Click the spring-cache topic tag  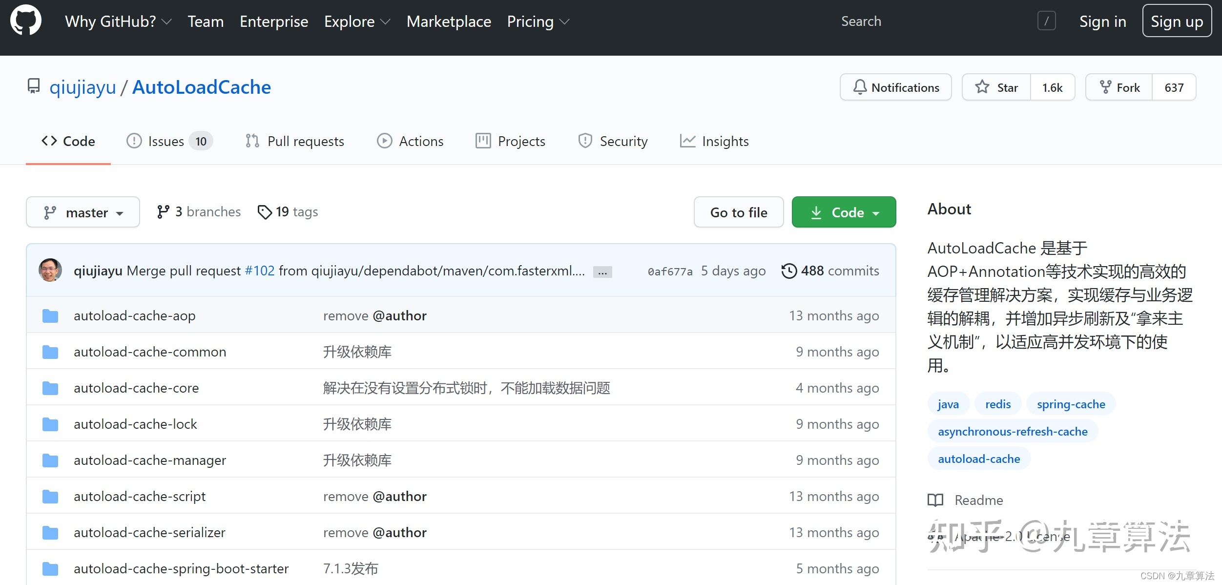point(1071,404)
